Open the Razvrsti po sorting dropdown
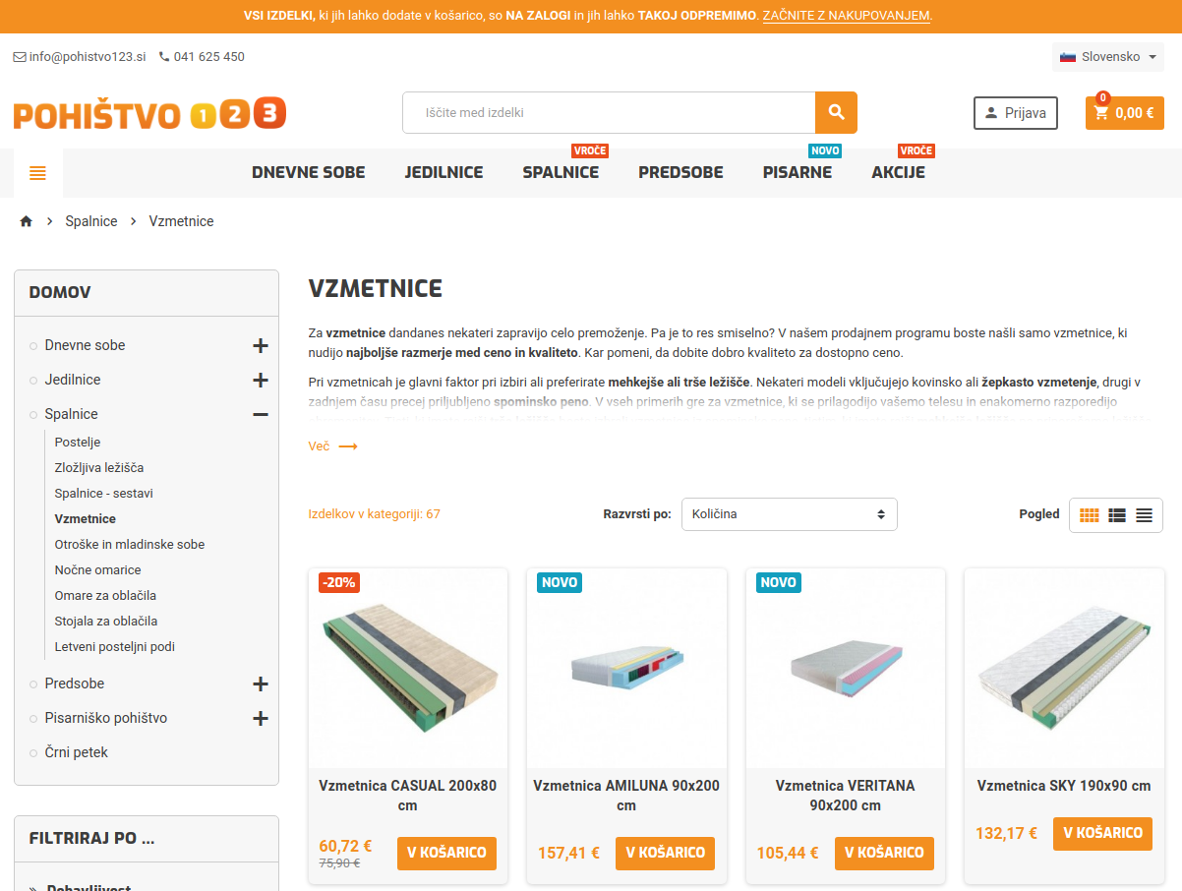1182x891 pixels. pyautogui.click(x=790, y=514)
